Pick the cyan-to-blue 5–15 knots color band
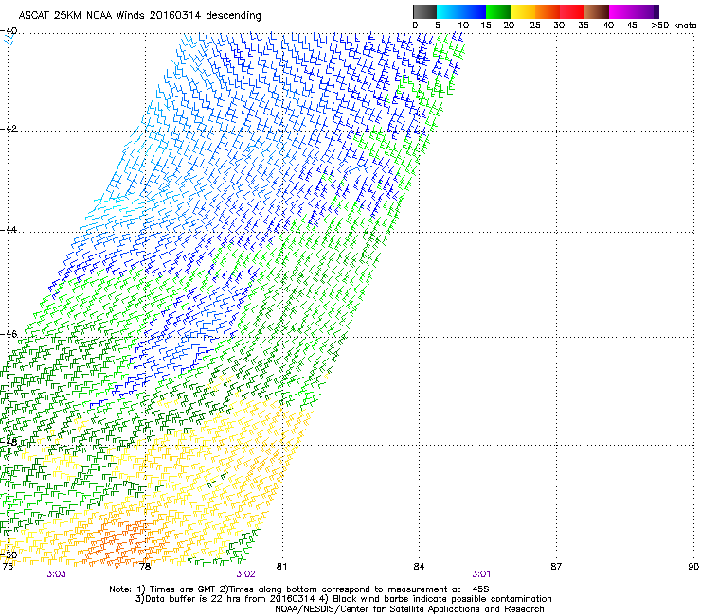The width and height of the screenshot is (701, 615). coord(461,11)
